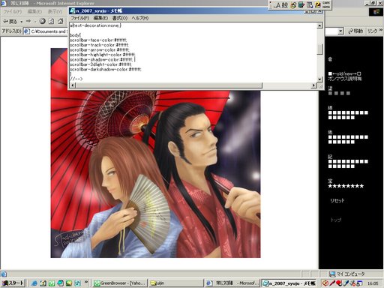Expand the address bar dropdown arrow

pos(340,31)
